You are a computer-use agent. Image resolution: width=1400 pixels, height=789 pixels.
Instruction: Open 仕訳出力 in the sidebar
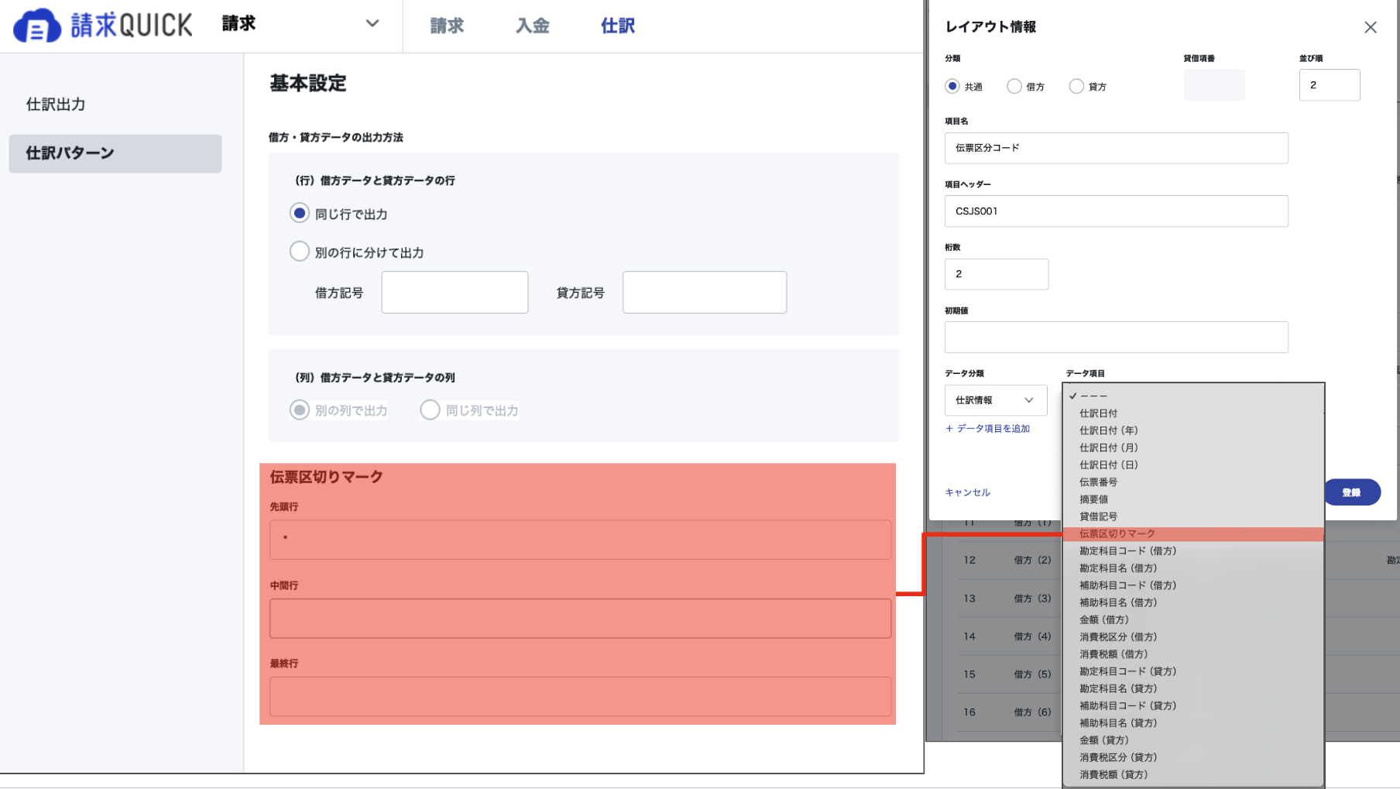(x=56, y=105)
